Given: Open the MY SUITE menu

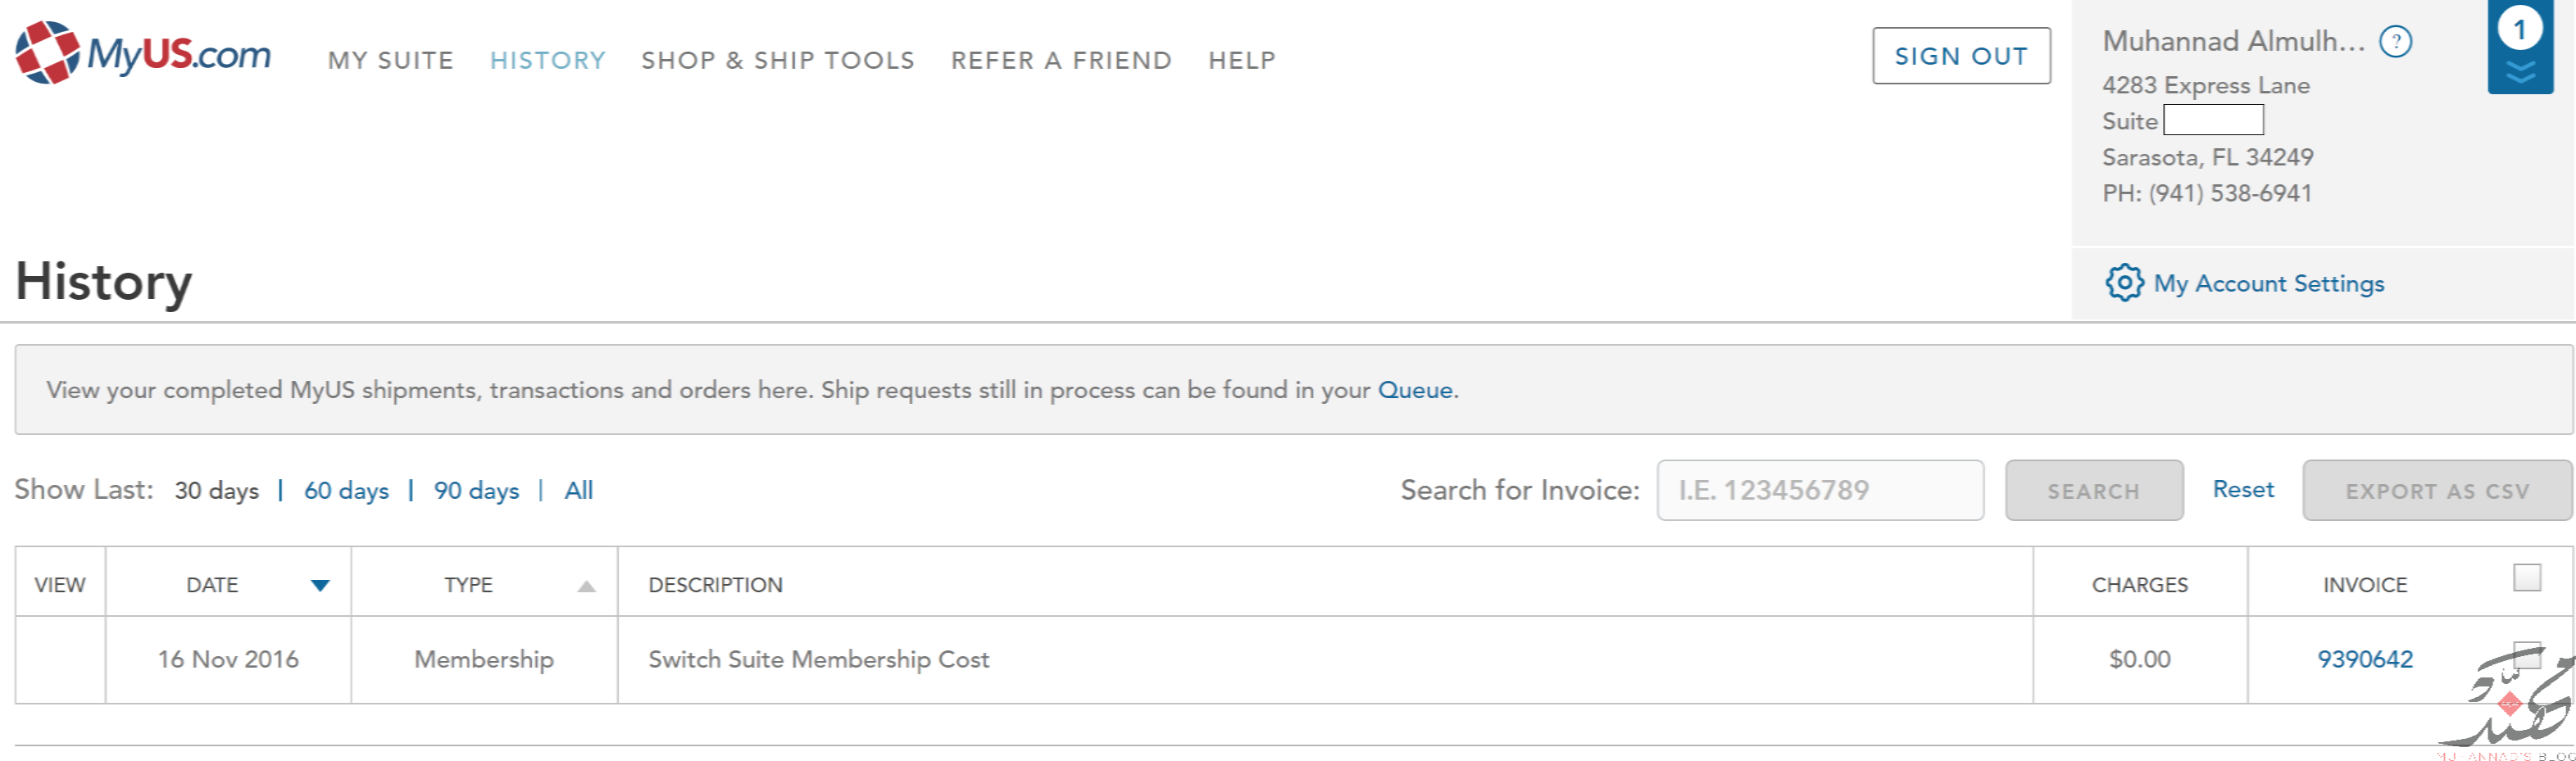Looking at the screenshot, I should [x=391, y=61].
